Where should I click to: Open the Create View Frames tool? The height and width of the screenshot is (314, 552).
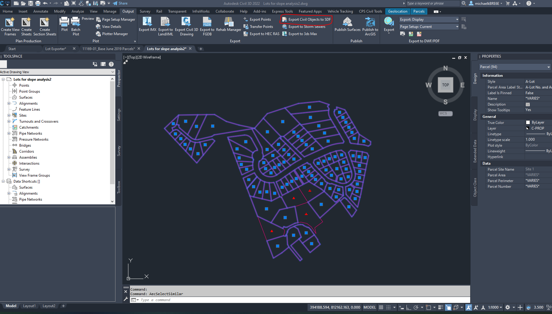point(10,26)
